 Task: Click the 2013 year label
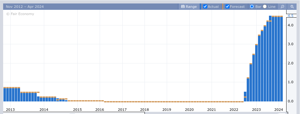[10, 110]
